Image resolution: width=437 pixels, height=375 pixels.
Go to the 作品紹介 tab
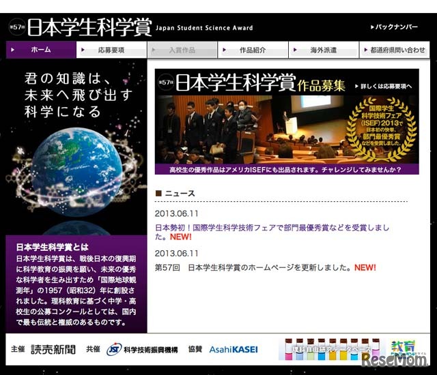click(x=253, y=50)
